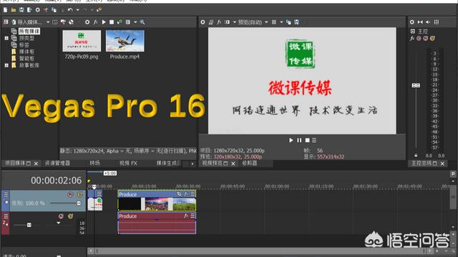Switch to the 项目媒体 tab
This screenshot has width=458, height=257.
tap(16, 163)
